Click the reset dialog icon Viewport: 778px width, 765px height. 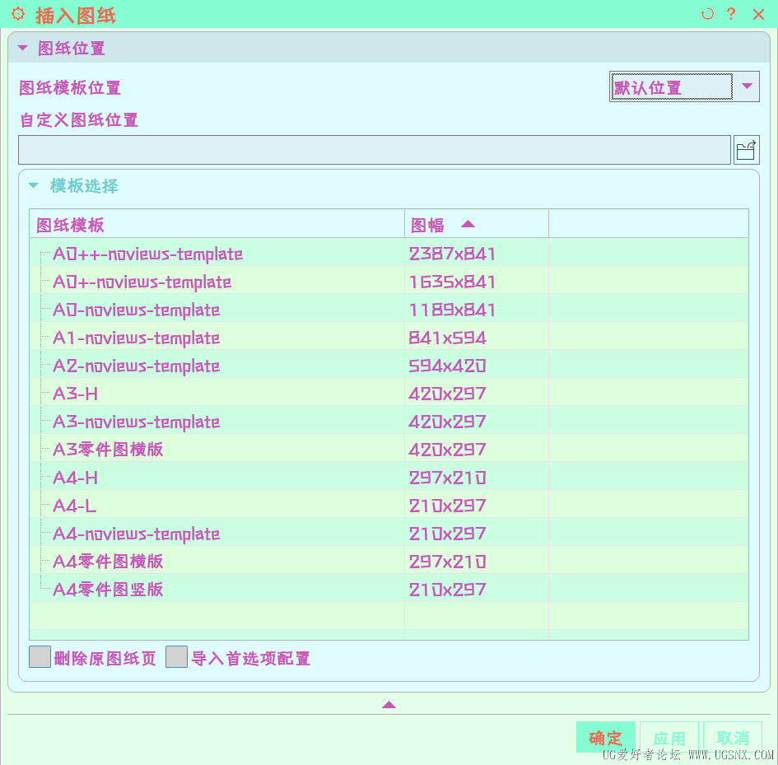point(707,14)
